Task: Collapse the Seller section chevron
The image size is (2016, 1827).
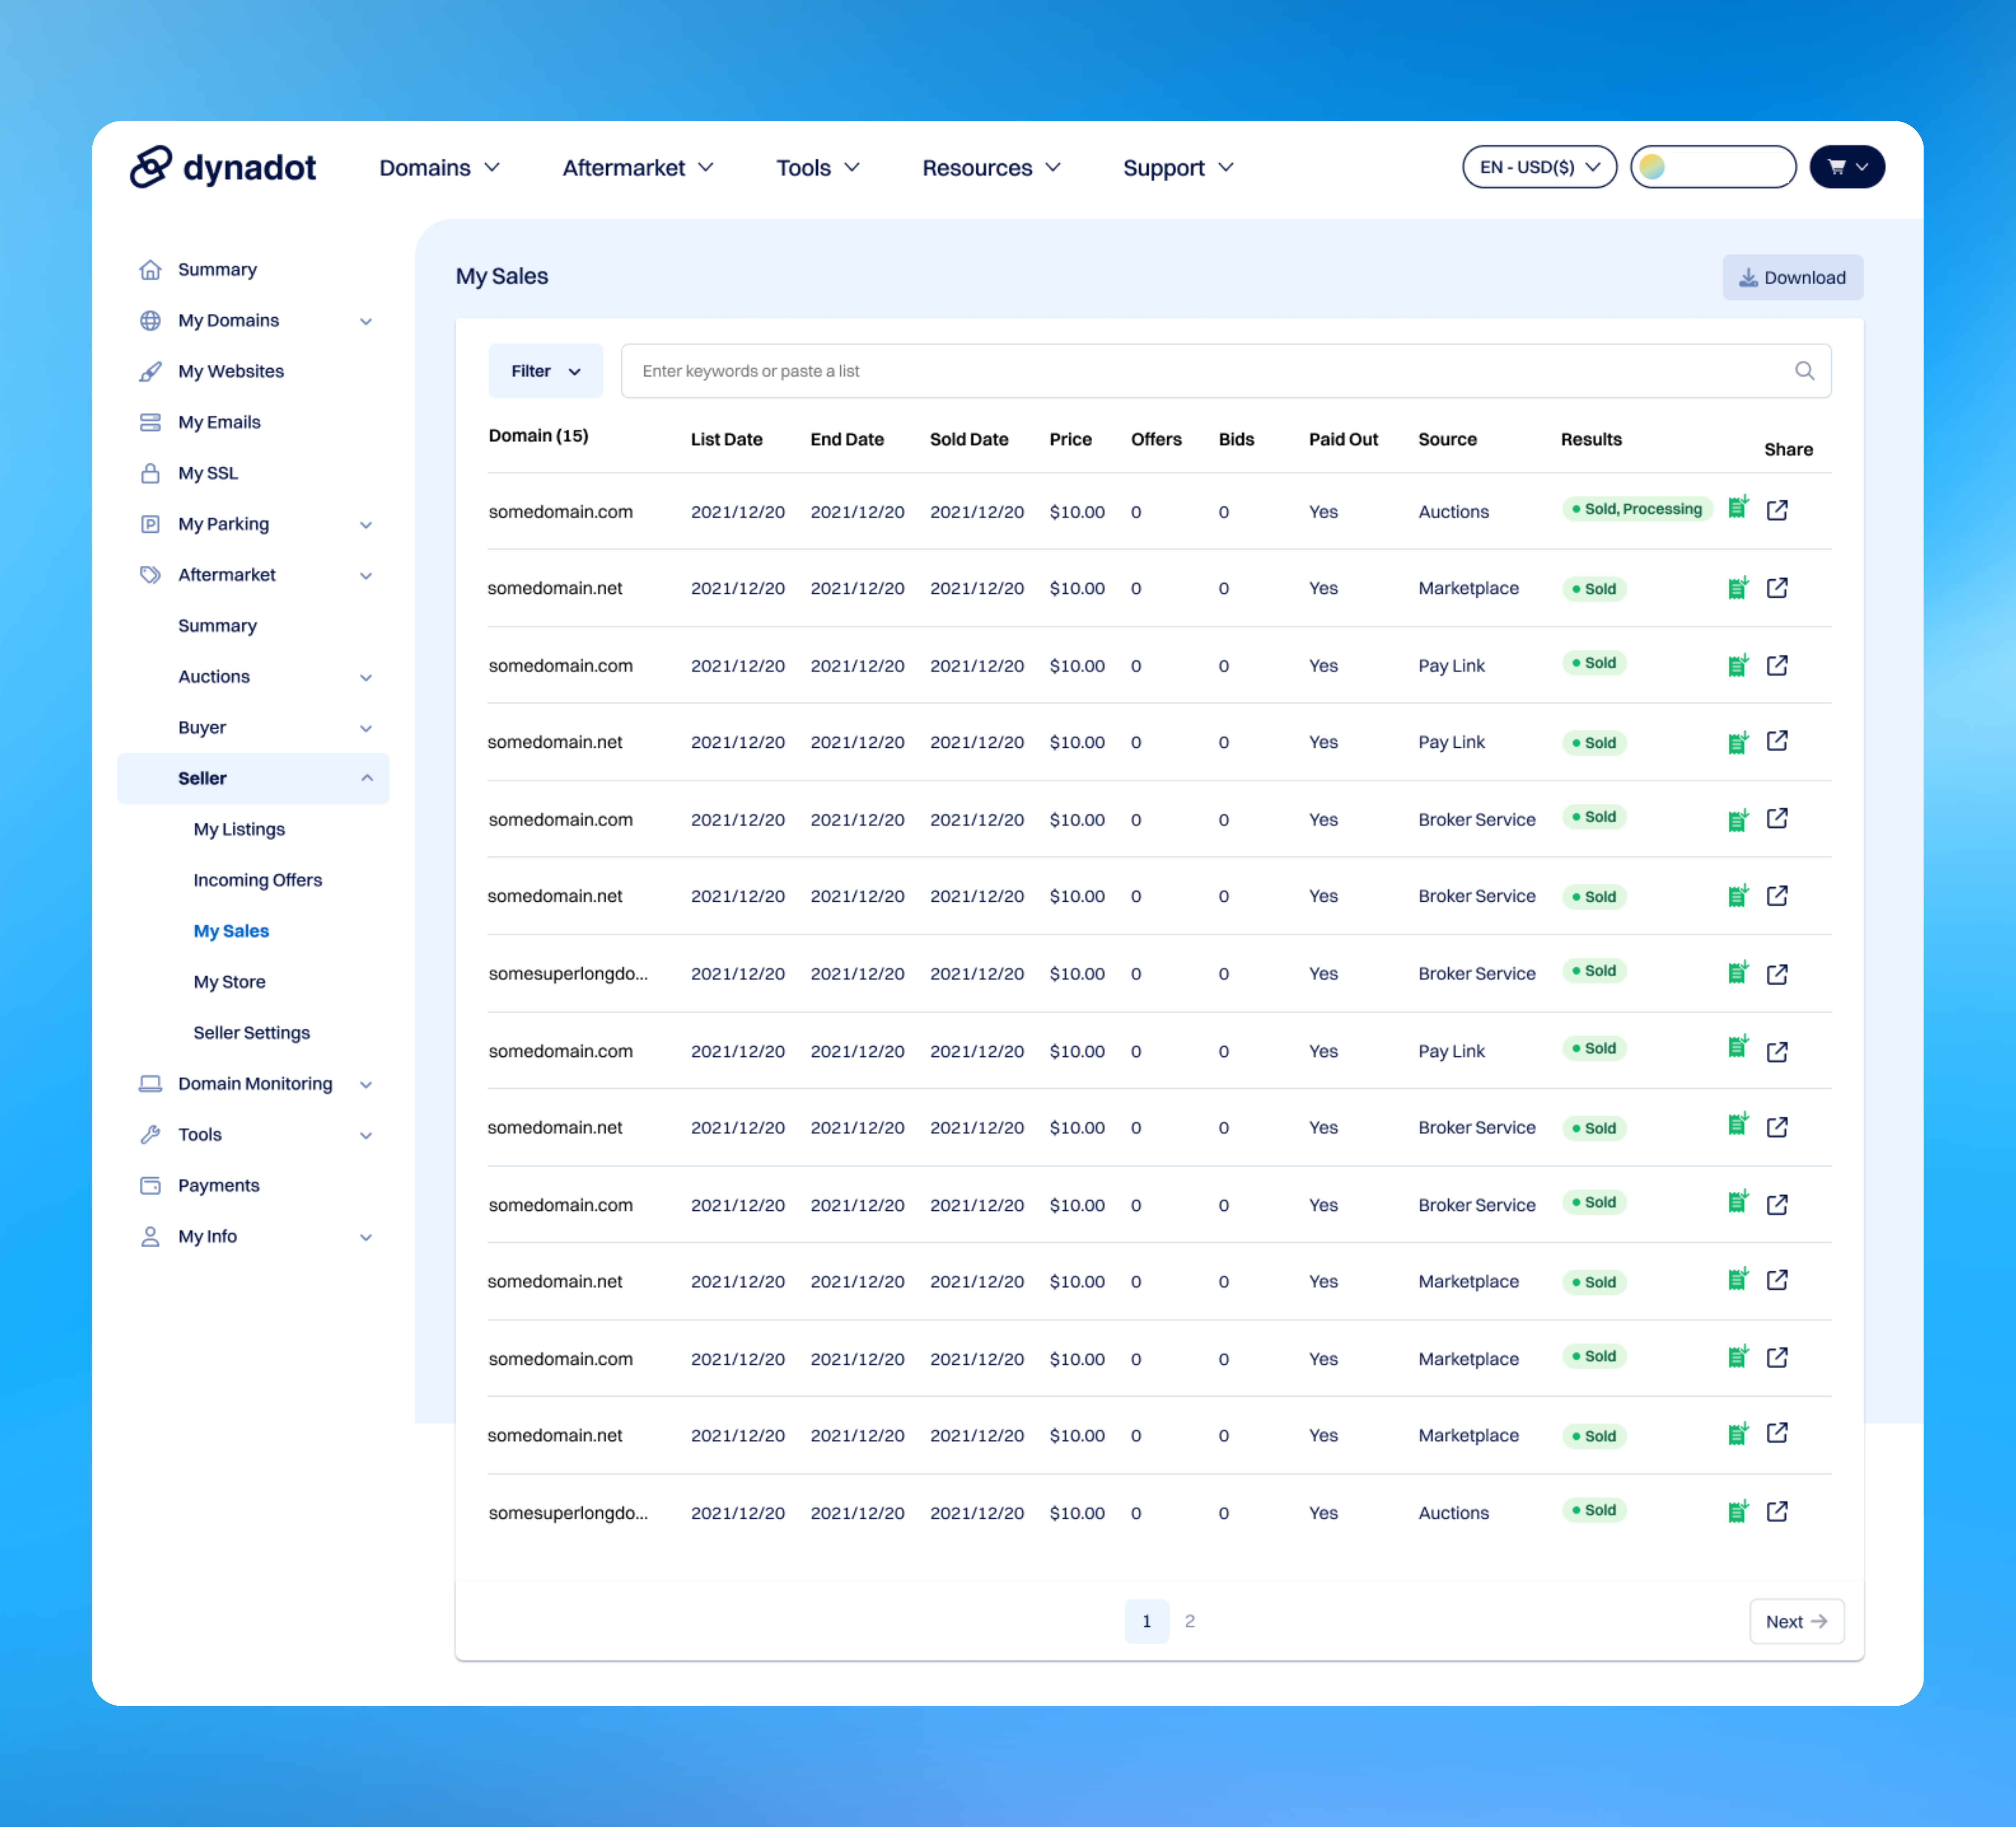Action: pos(367,778)
